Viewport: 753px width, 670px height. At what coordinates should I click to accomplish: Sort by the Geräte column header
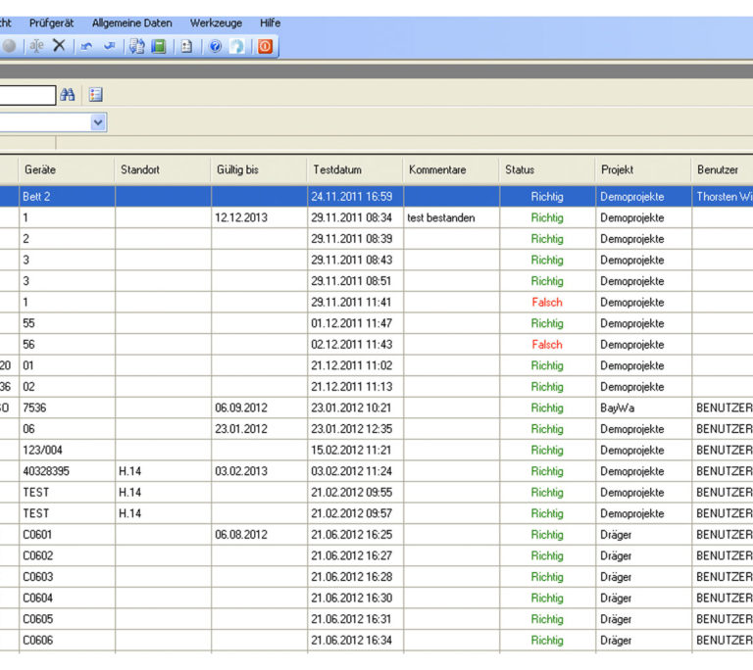point(67,169)
